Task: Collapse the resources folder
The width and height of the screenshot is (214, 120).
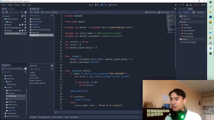Action: click(4, 79)
